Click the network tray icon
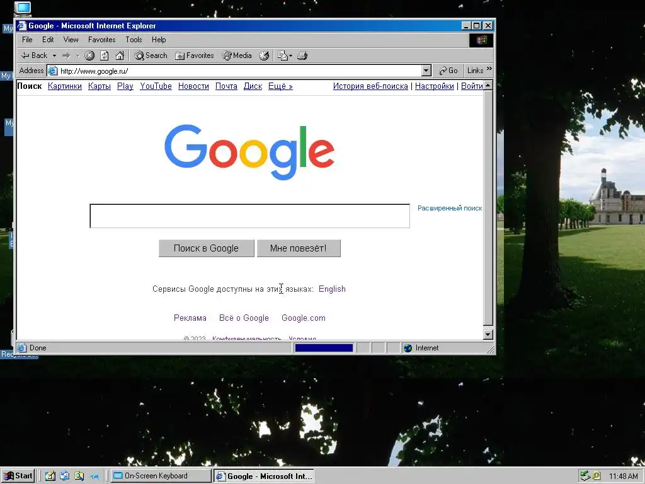Viewport: 645px width, 484px height. (x=585, y=476)
